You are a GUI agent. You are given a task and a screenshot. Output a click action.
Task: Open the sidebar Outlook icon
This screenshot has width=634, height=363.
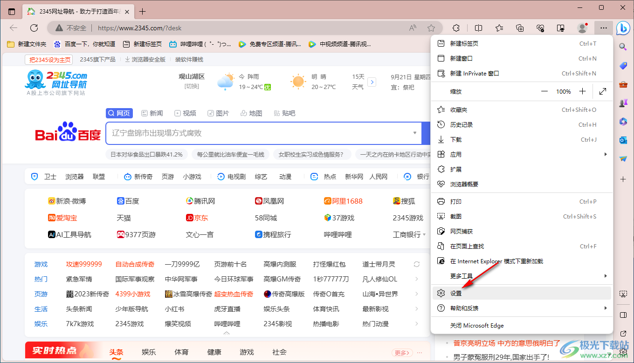(x=623, y=140)
